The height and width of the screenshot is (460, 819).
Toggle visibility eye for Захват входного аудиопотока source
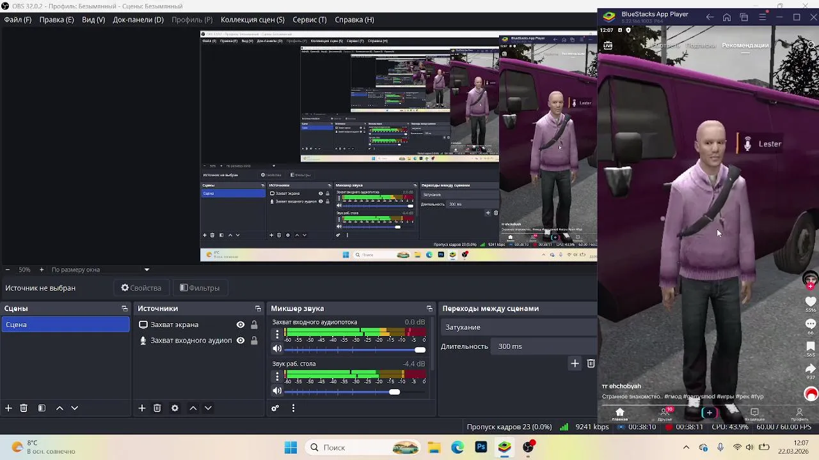(x=241, y=341)
